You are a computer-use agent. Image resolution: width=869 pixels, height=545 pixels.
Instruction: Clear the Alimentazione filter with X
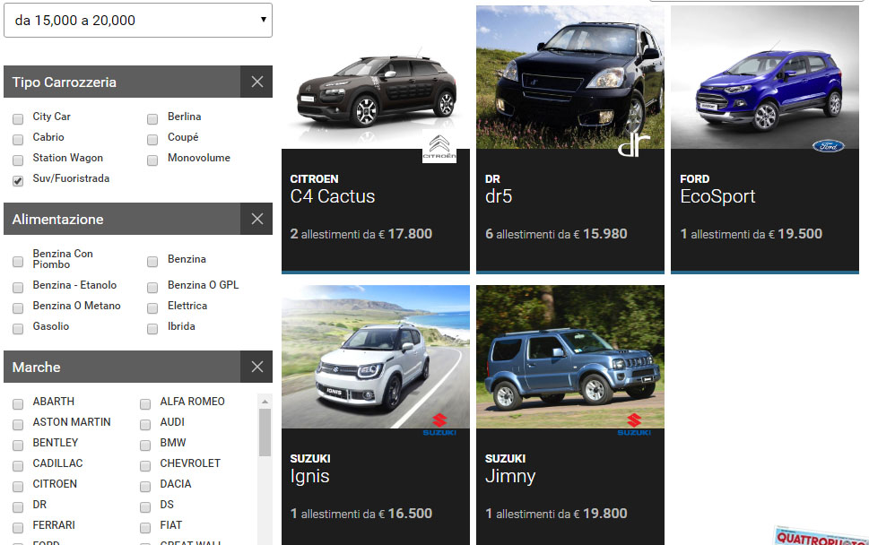(256, 219)
